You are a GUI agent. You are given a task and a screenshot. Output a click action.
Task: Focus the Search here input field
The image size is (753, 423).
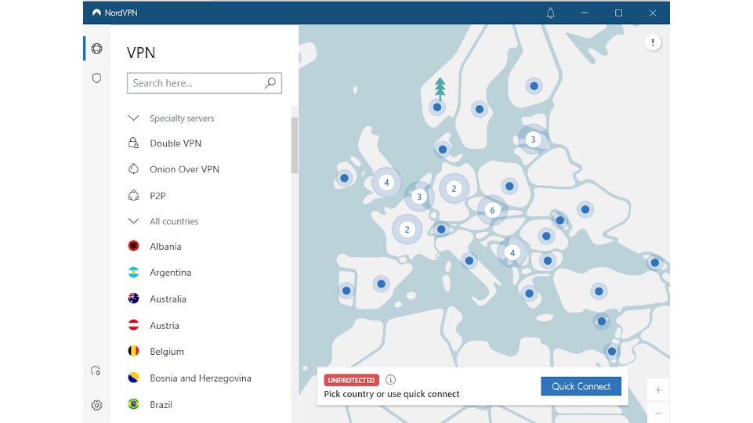[205, 83]
